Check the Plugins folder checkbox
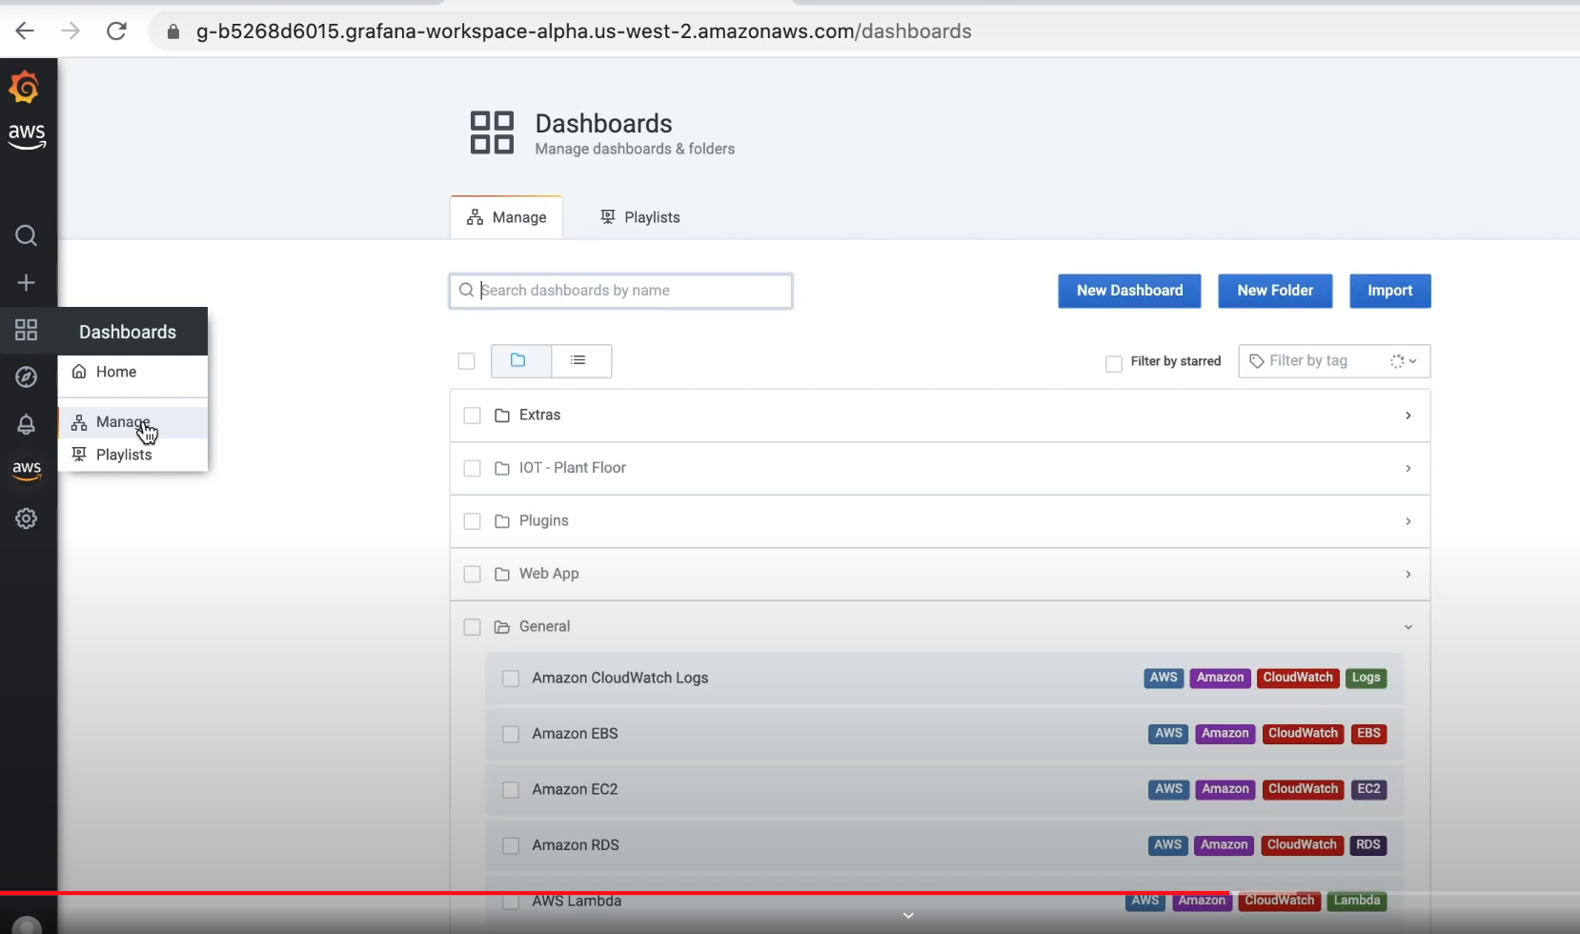Image resolution: width=1580 pixels, height=934 pixels. pyautogui.click(x=472, y=521)
